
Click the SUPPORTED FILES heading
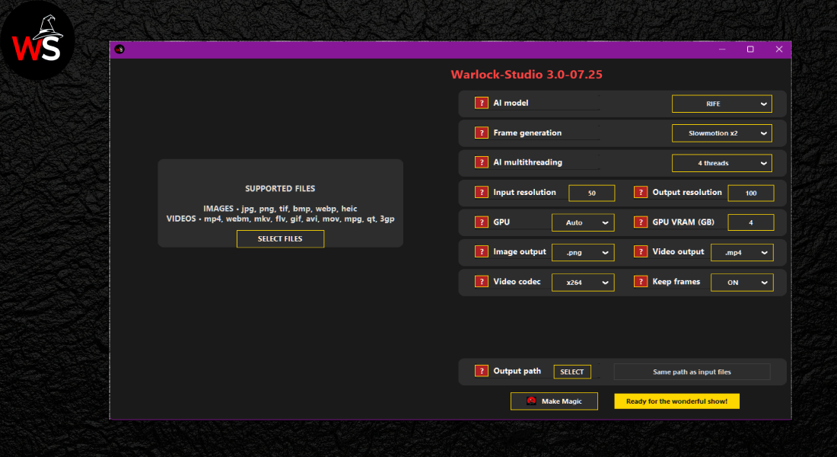(x=280, y=189)
